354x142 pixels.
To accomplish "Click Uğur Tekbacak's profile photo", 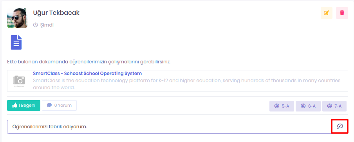I will [x=17, y=18].
